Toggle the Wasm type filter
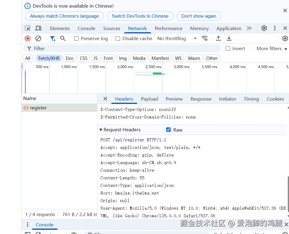Viewport: 289px width, 234px height. pyautogui.click(x=194, y=58)
